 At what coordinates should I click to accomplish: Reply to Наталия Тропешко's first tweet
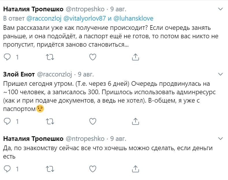(8, 57)
